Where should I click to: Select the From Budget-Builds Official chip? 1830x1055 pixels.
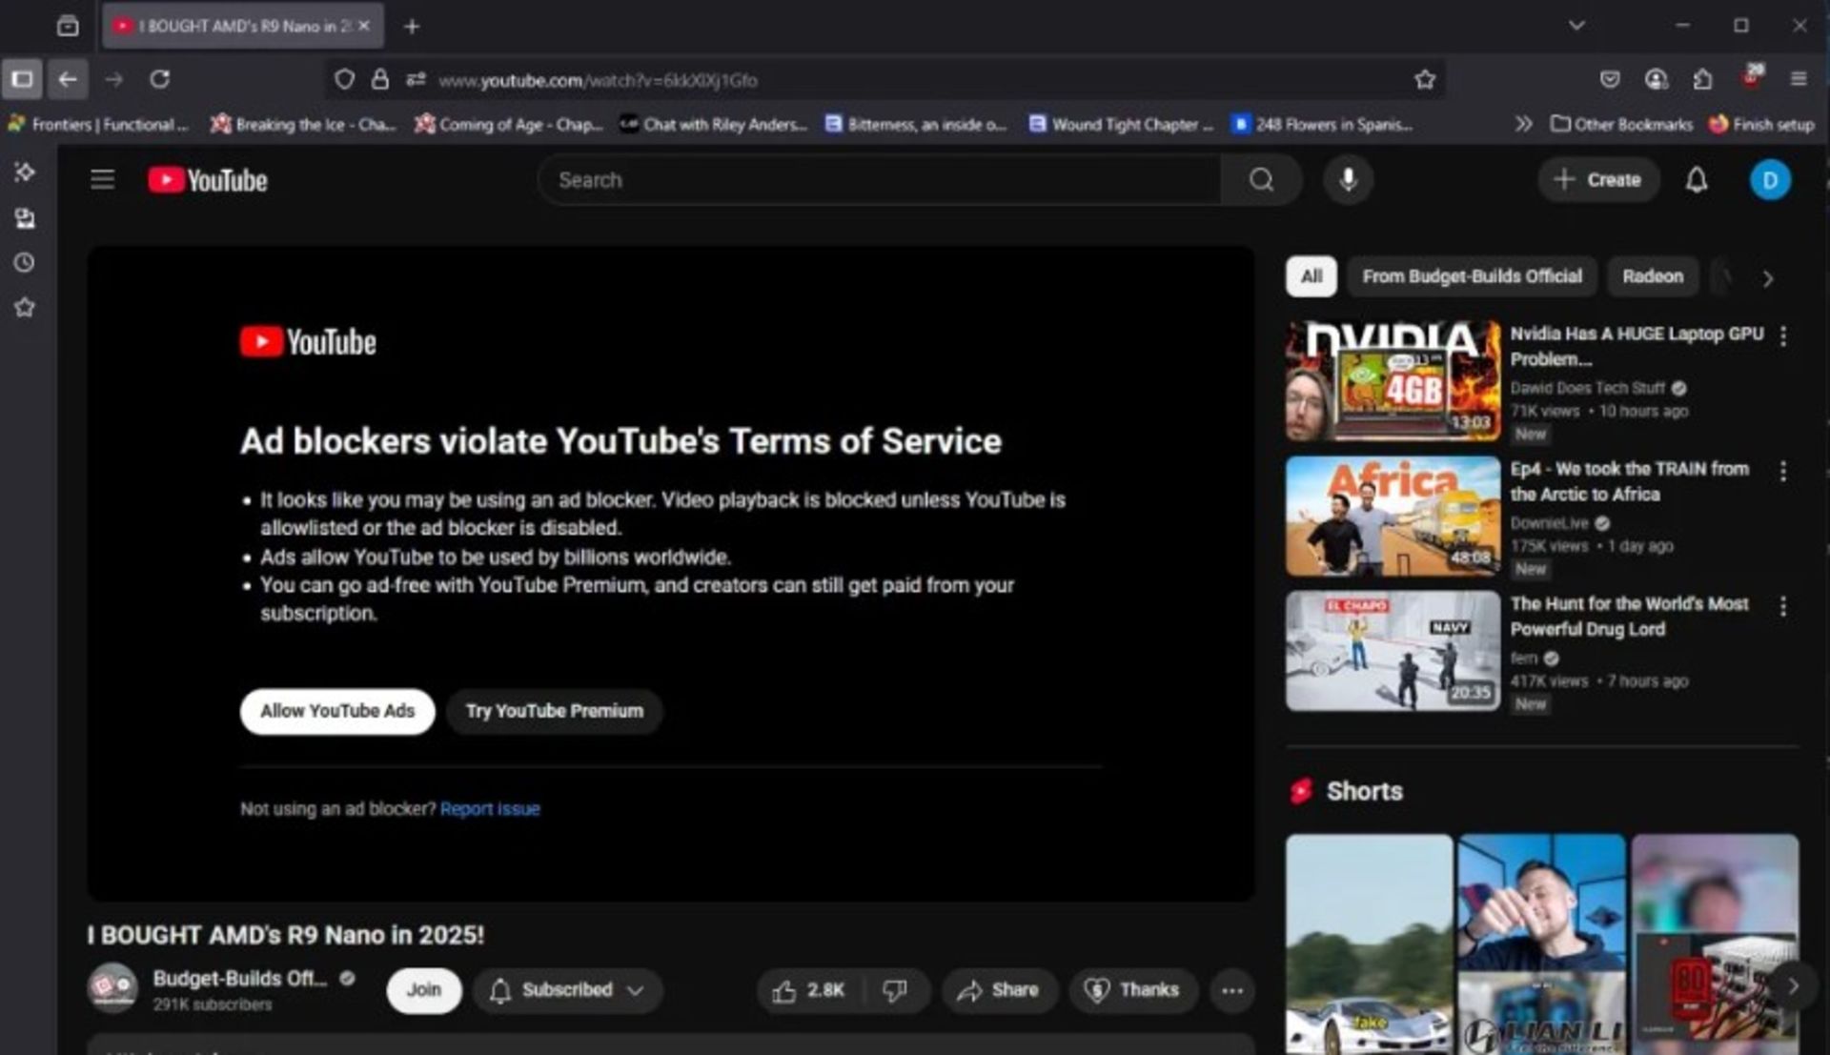[x=1472, y=276]
